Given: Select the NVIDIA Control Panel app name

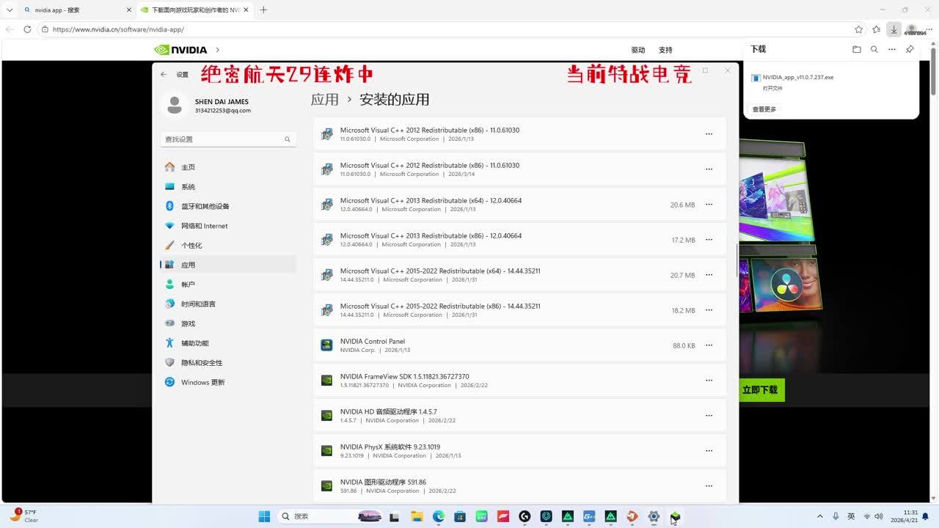Looking at the screenshot, I should tap(373, 342).
